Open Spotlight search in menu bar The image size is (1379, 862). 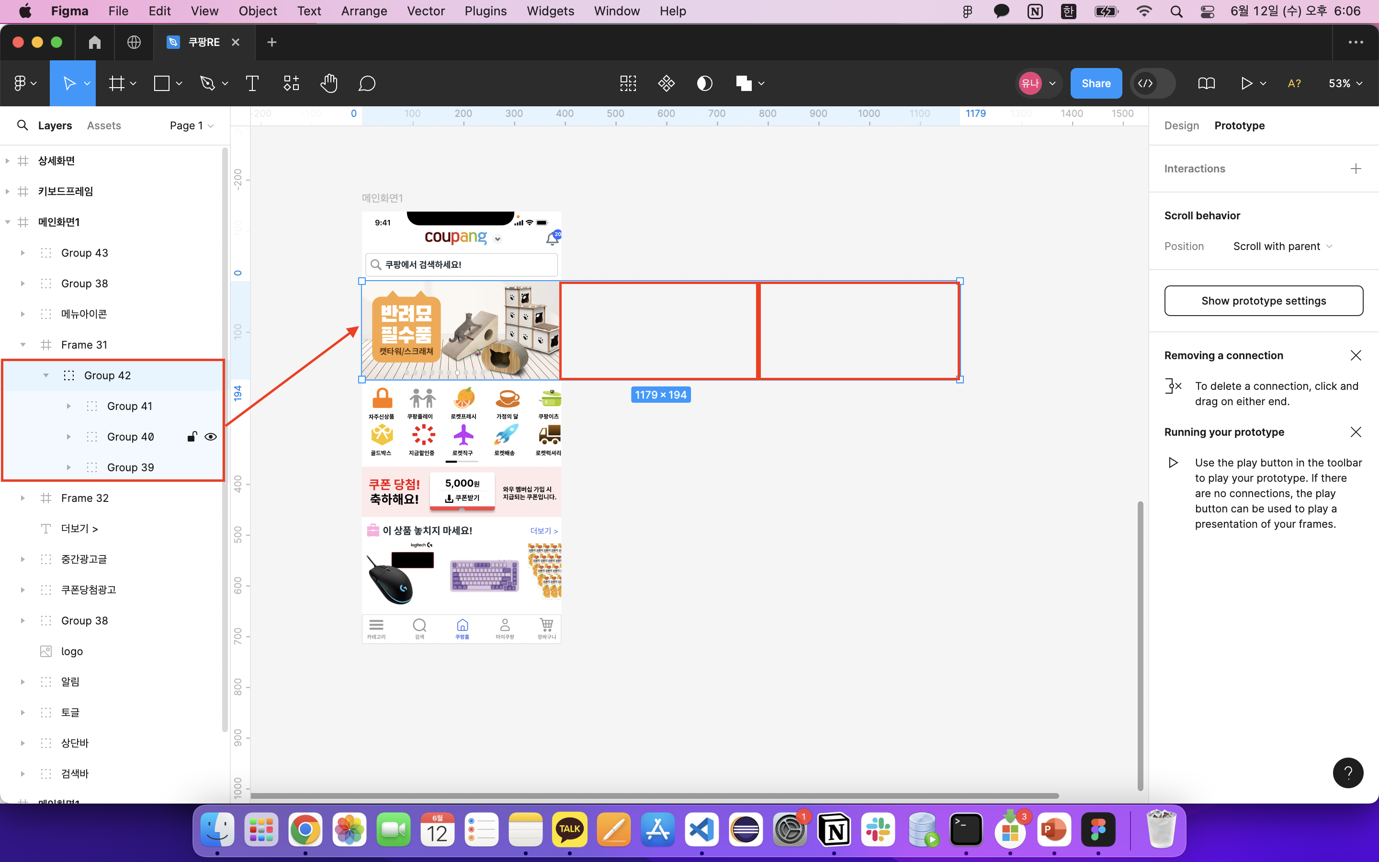(x=1176, y=11)
